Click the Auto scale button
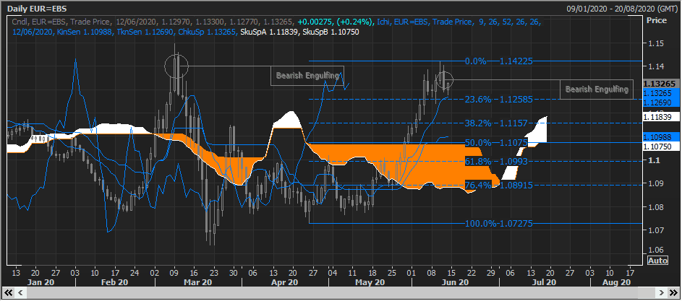Screen dimensions: 682x301 [657, 260]
